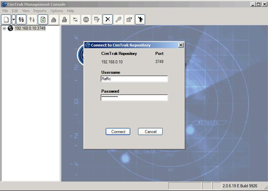
Task: Click the Cancel button
Action: point(150,132)
